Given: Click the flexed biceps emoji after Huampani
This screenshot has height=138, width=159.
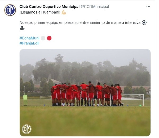Looking at the screenshot, I should point(64,12).
